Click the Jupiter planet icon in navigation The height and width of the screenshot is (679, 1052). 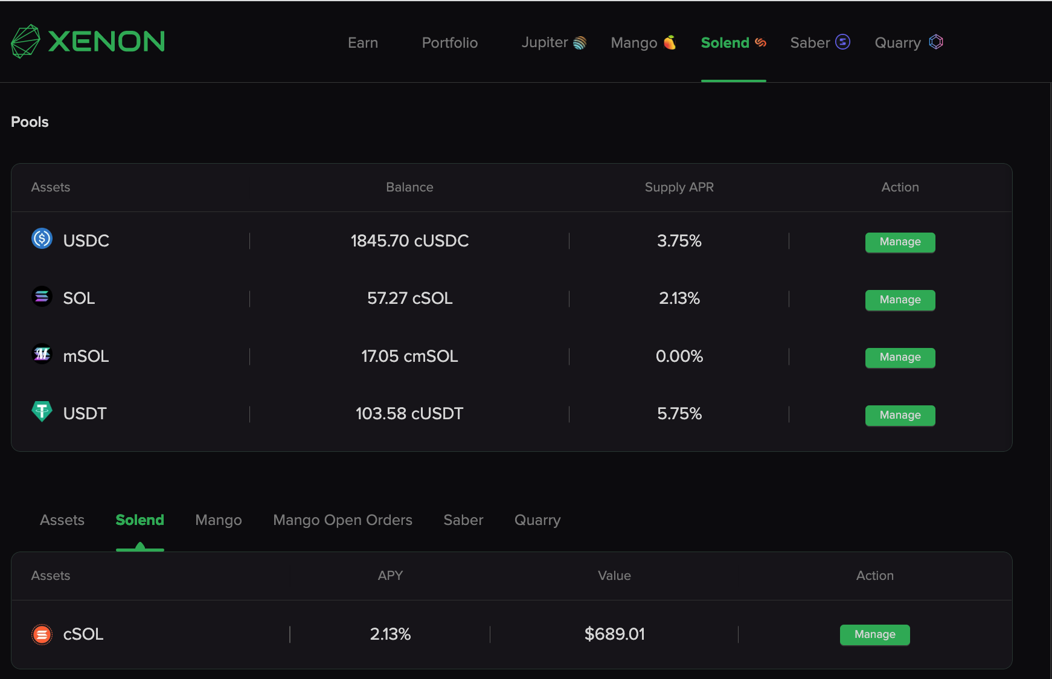(580, 43)
